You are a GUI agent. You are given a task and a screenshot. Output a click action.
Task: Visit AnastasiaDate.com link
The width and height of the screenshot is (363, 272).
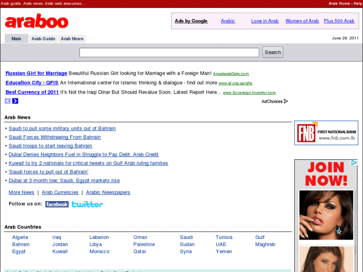pyautogui.click(x=231, y=73)
